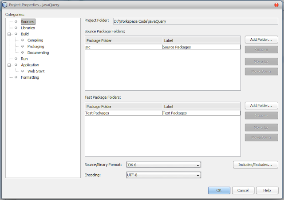The image size is (284, 200).
Task: Open the Source/Binary Format dropdown
Action: pyautogui.click(x=163, y=165)
